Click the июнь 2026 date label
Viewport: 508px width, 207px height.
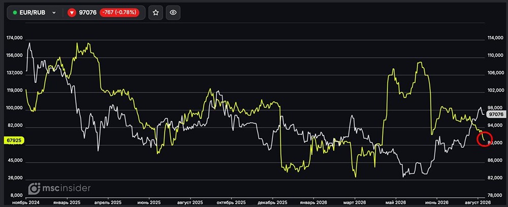(436, 202)
